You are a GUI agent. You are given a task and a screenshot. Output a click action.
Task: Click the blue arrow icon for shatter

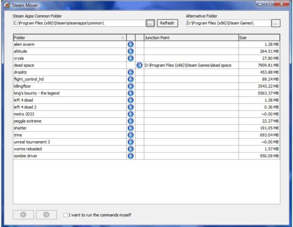coord(131,128)
